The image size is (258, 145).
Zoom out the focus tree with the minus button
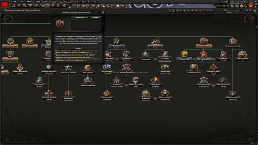click(x=247, y=10)
